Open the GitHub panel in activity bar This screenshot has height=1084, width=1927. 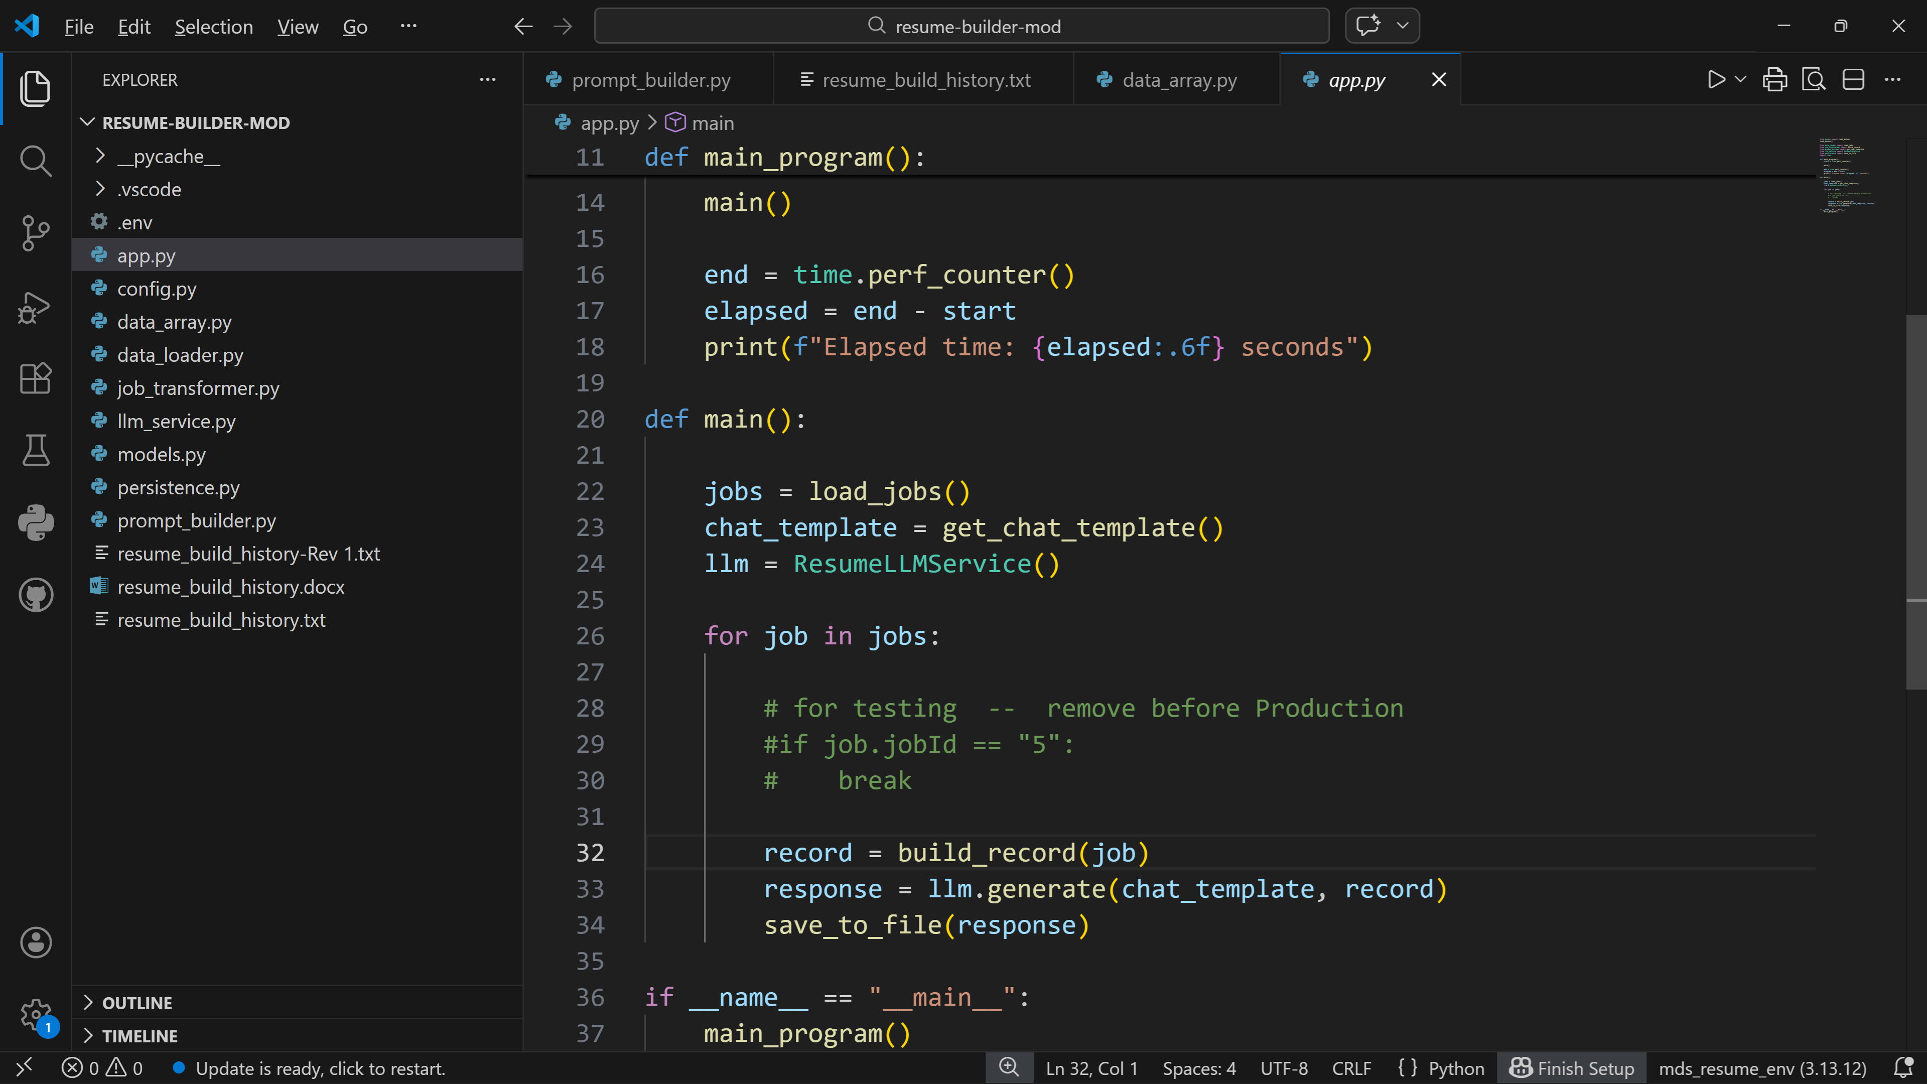pyautogui.click(x=35, y=595)
